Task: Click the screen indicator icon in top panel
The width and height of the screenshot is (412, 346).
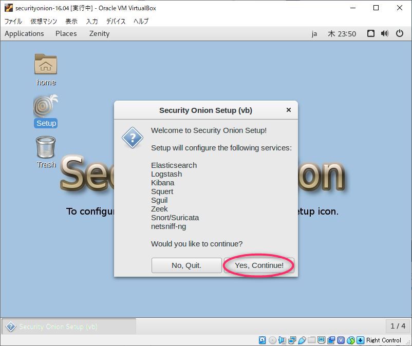Action: [x=371, y=33]
